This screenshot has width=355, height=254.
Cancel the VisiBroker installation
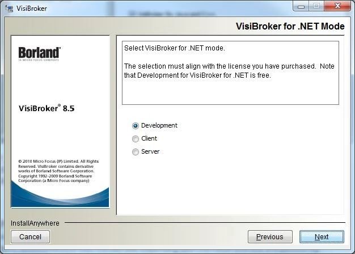coord(30,237)
